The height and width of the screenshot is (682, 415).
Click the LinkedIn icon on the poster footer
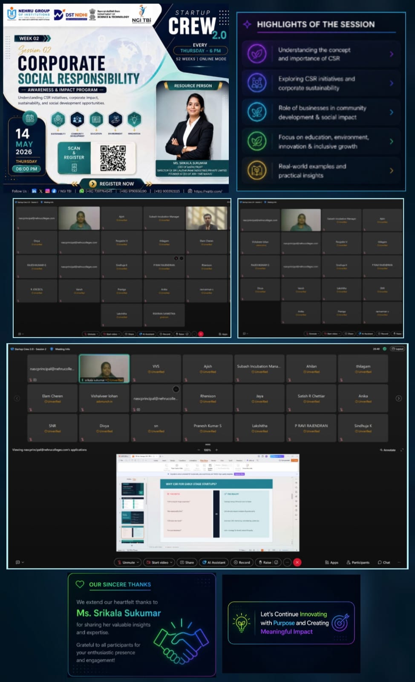[34, 191]
